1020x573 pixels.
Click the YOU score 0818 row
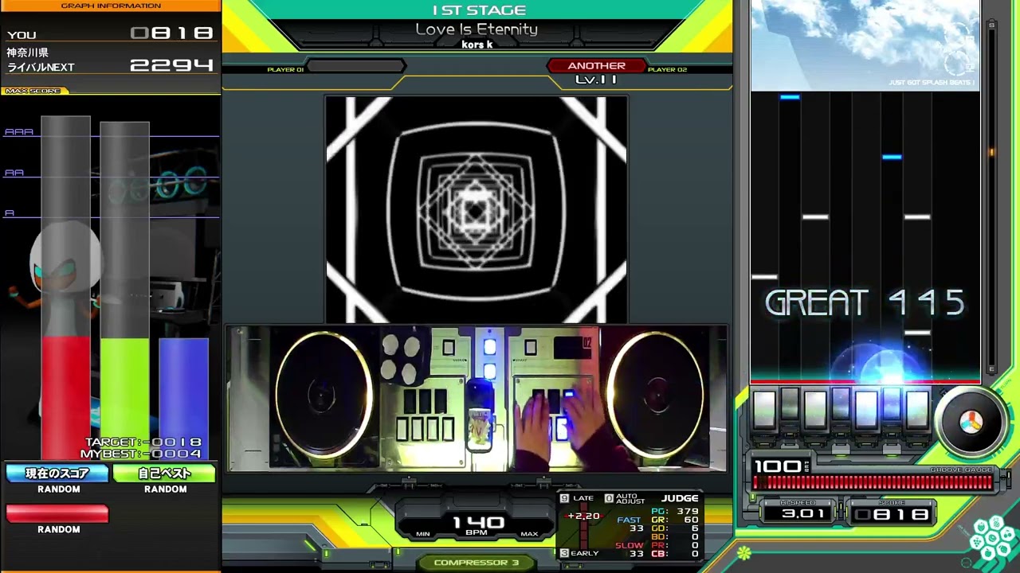coord(110,33)
